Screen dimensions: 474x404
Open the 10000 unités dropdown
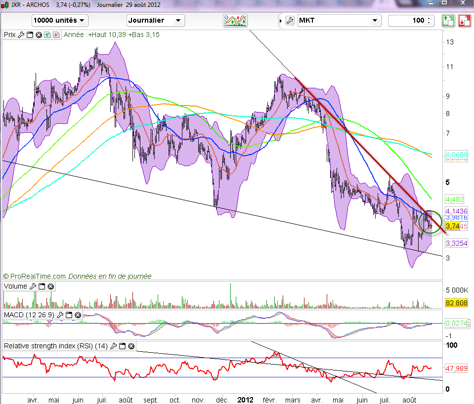point(60,21)
